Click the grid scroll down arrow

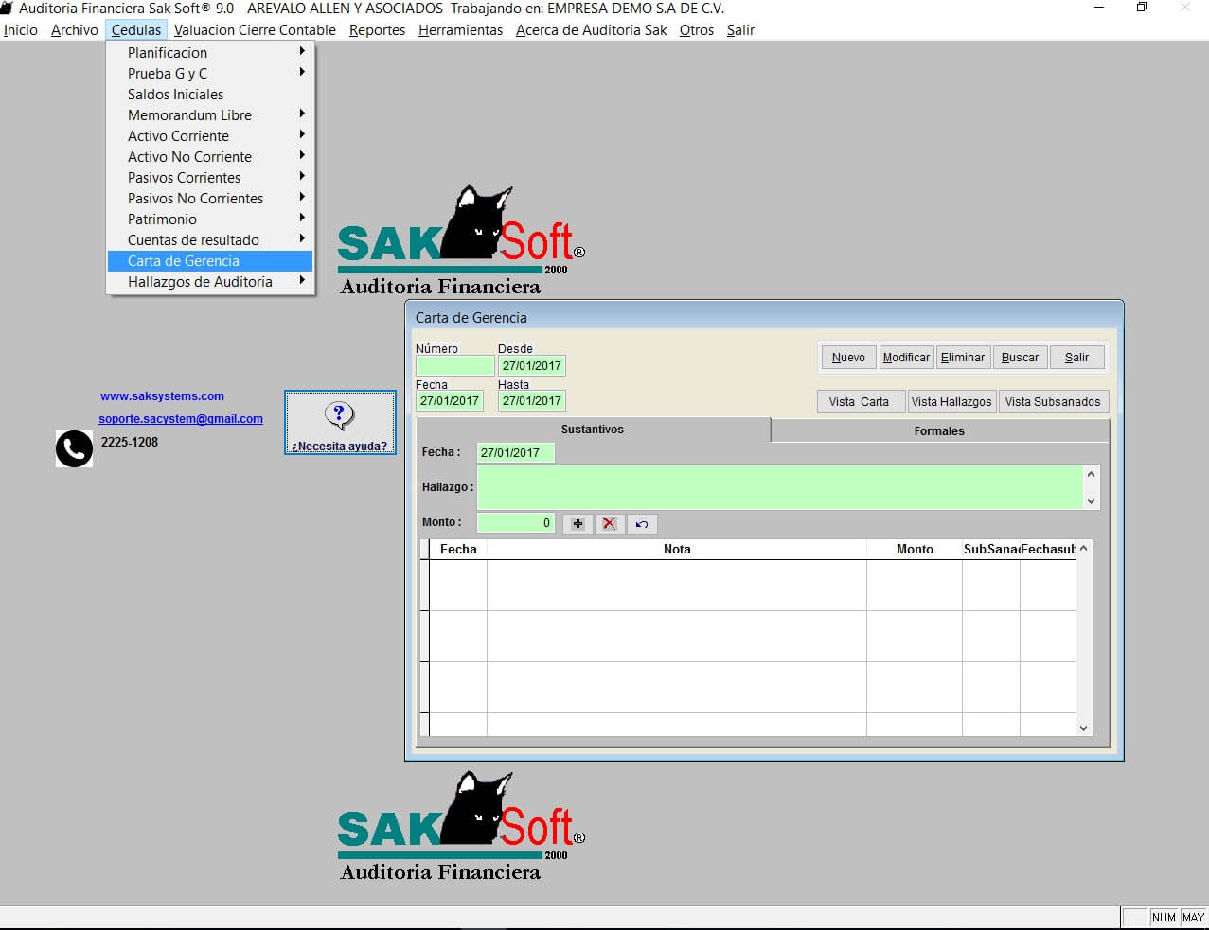1084,728
